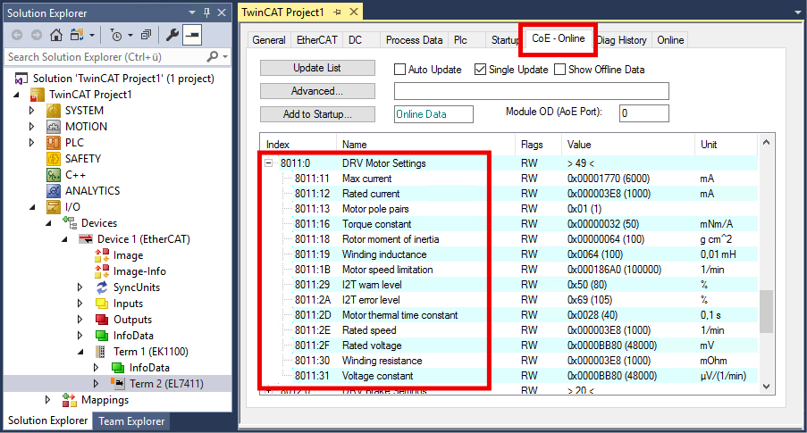Image resolution: width=807 pixels, height=433 pixels.
Task: Click the SyncUnits icon
Action: tap(102, 287)
